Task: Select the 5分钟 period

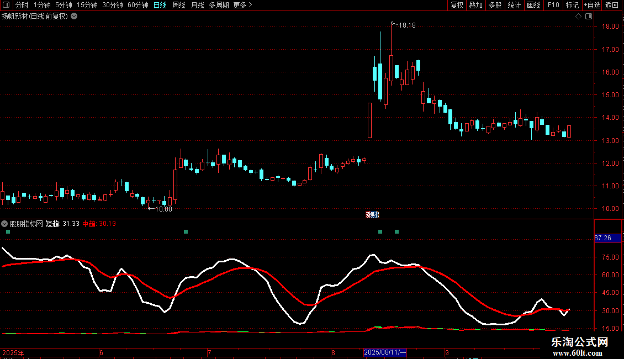Action: [x=64, y=5]
